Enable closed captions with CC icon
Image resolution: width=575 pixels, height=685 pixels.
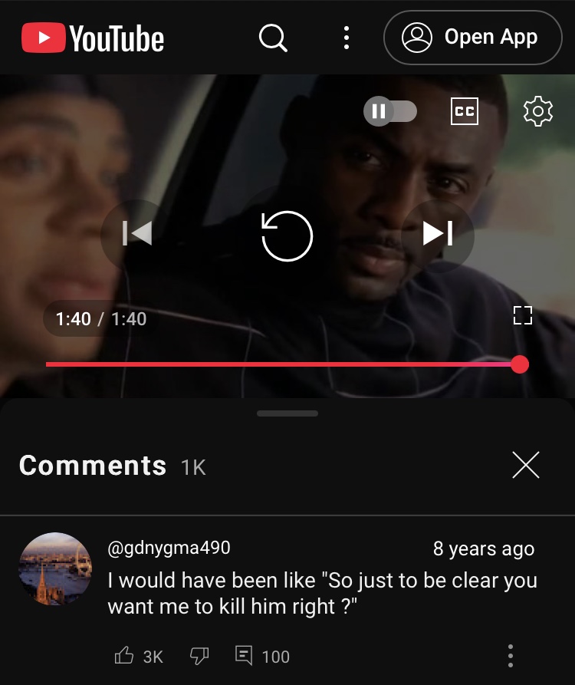coord(464,111)
